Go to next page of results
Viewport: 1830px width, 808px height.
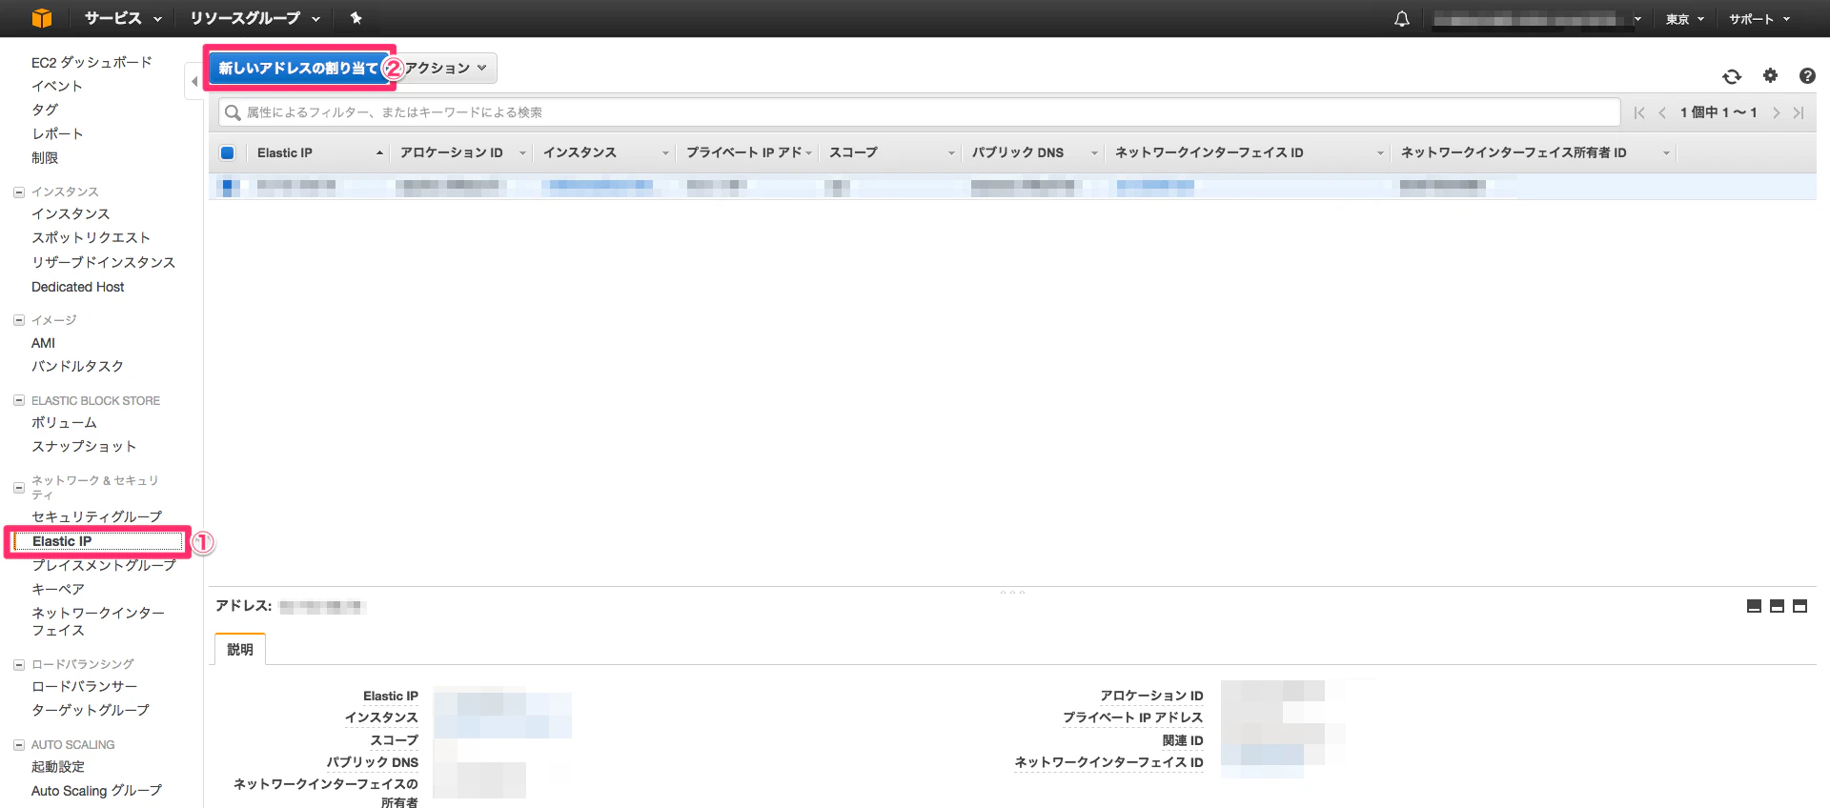click(1776, 112)
